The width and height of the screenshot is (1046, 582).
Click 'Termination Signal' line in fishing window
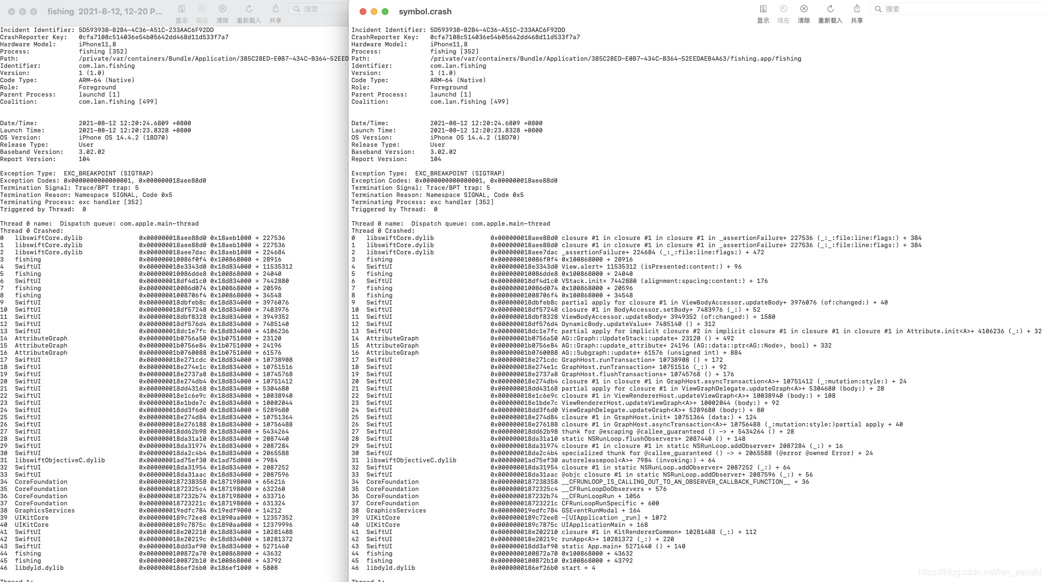pos(70,188)
